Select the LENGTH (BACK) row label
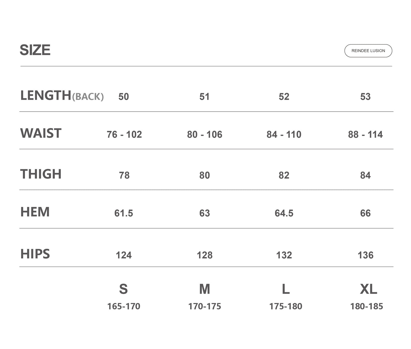The width and height of the screenshot is (411, 349). coord(62,96)
